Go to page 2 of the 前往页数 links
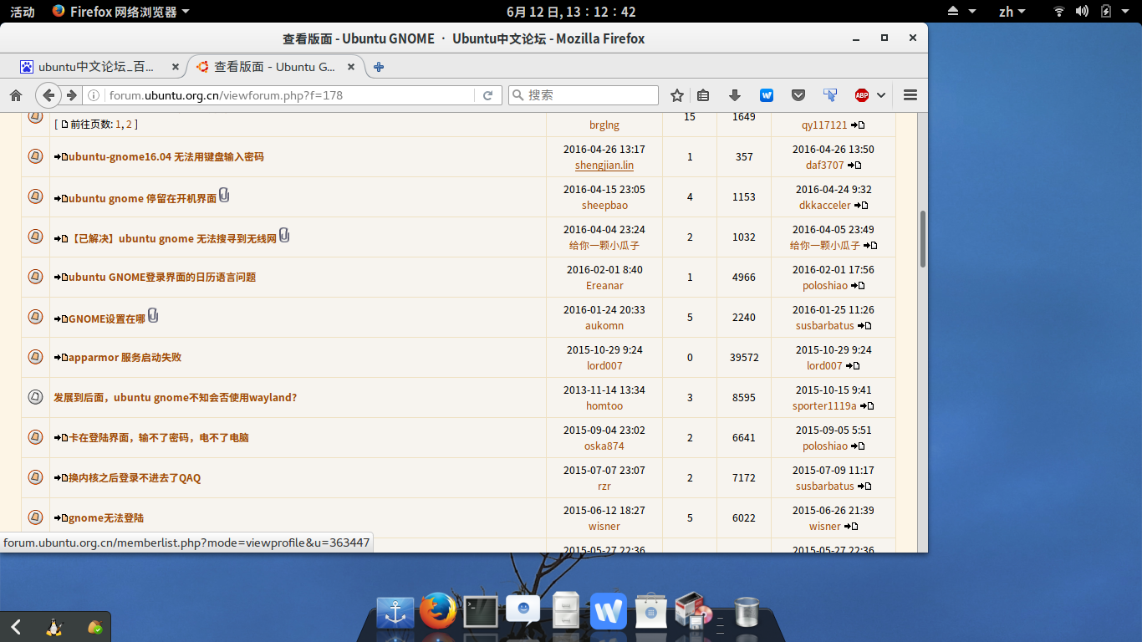The width and height of the screenshot is (1142, 642). point(129,124)
